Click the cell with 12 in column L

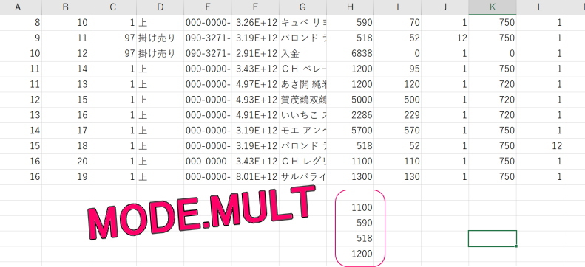click(540, 146)
